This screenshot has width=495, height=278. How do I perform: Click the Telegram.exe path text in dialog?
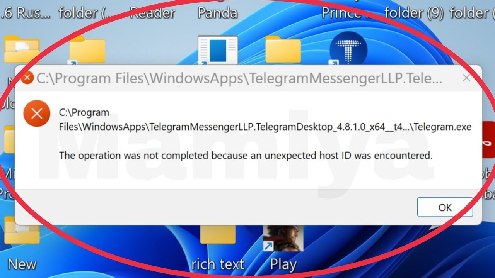tap(265, 120)
